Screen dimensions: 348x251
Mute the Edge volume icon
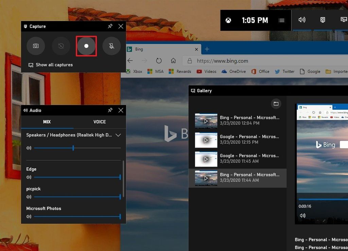point(29,177)
